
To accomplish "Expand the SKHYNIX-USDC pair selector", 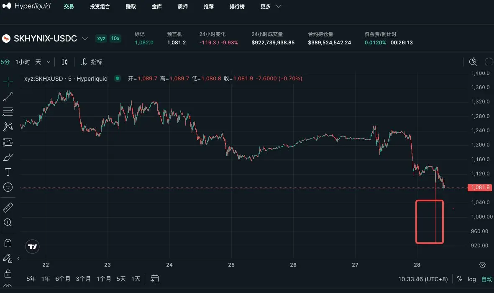I will [x=85, y=39].
